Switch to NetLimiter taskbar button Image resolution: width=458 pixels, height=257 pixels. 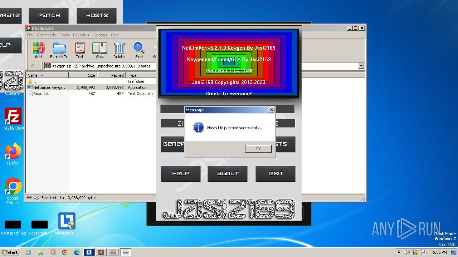pos(89,252)
